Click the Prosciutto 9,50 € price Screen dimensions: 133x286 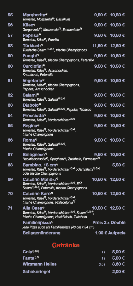(100, 115)
